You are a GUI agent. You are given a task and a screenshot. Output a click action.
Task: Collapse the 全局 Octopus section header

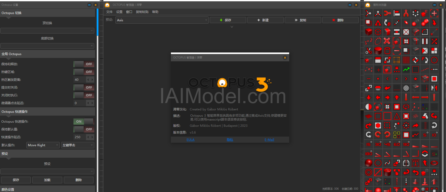tap(47, 54)
